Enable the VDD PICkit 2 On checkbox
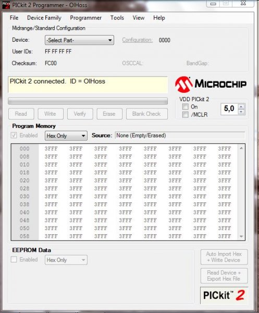The image size is (259, 313). point(185,106)
